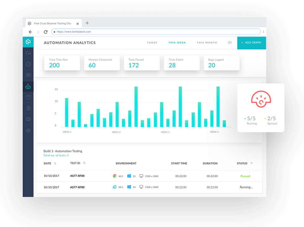Image resolution: width=304 pixels, height=227 pixels.
Task: Click the dashboard speedometer sidebar icon
Action: pyautogui.click(x=28, y=53)
